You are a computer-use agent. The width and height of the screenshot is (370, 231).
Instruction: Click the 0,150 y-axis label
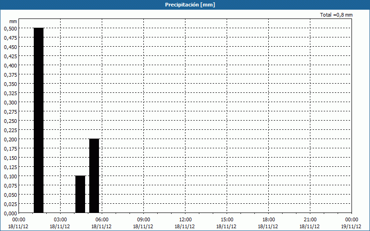pos(11,158)
